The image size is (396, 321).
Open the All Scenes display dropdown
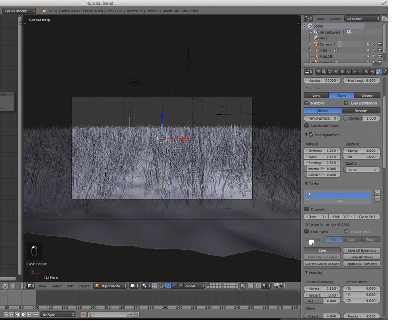(x=362, y=19)
